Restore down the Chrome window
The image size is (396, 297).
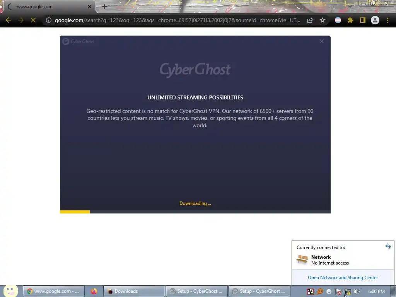373,3
